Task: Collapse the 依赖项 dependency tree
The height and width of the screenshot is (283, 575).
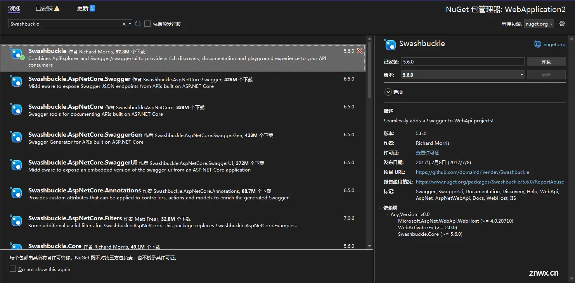Action: (380, 208)
